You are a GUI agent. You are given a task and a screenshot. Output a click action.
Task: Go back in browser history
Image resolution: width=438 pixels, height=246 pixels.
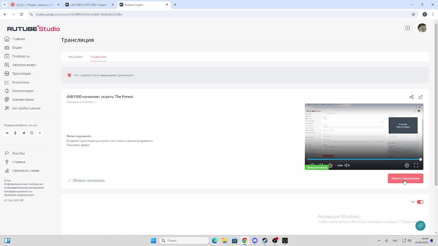5,14
